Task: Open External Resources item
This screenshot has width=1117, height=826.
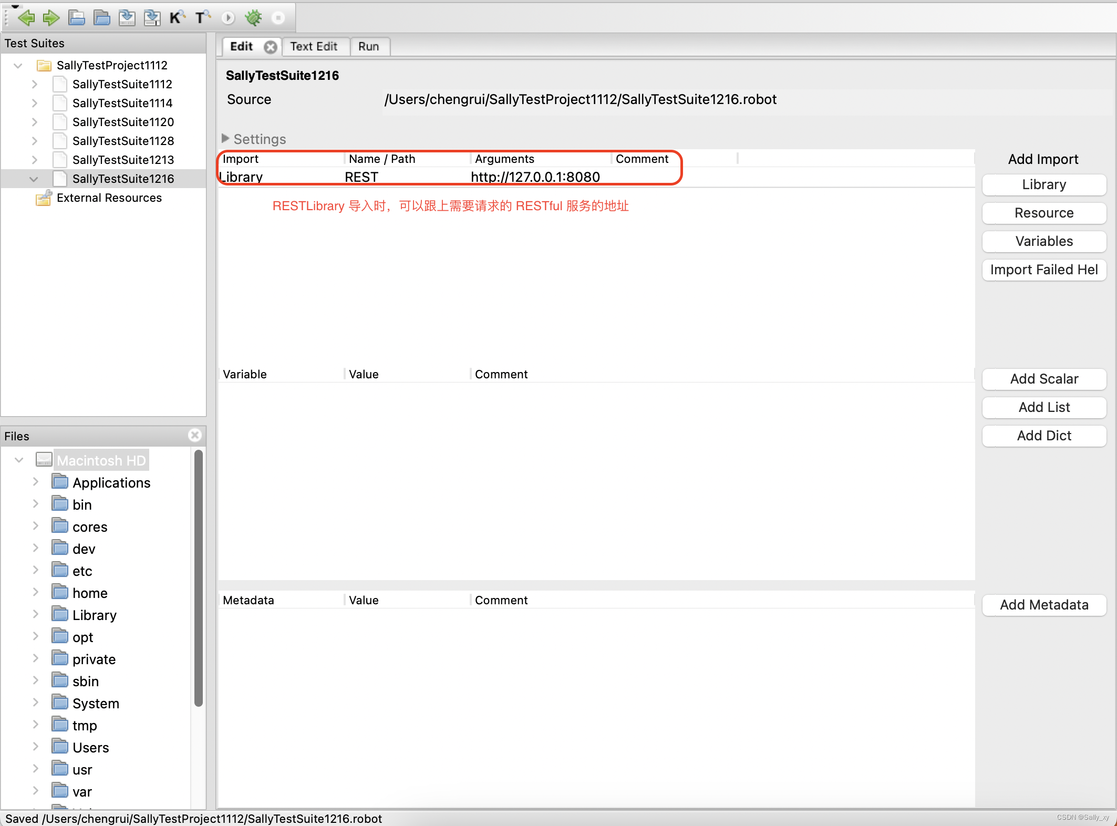Action: pos(109,198)
